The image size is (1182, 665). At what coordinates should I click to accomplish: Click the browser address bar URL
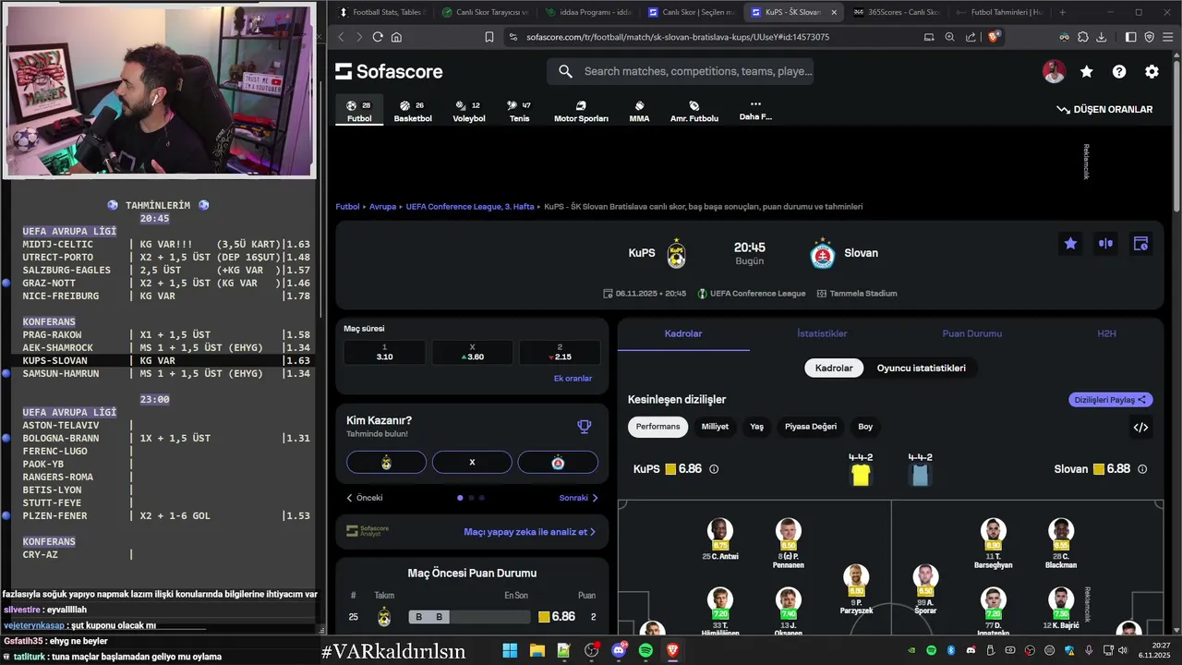(678, 37)
